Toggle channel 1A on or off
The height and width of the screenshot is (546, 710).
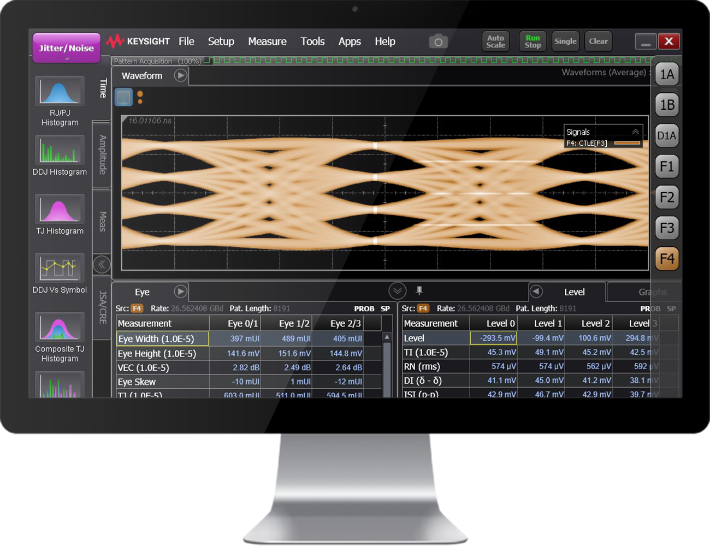(x=666, y=75)
